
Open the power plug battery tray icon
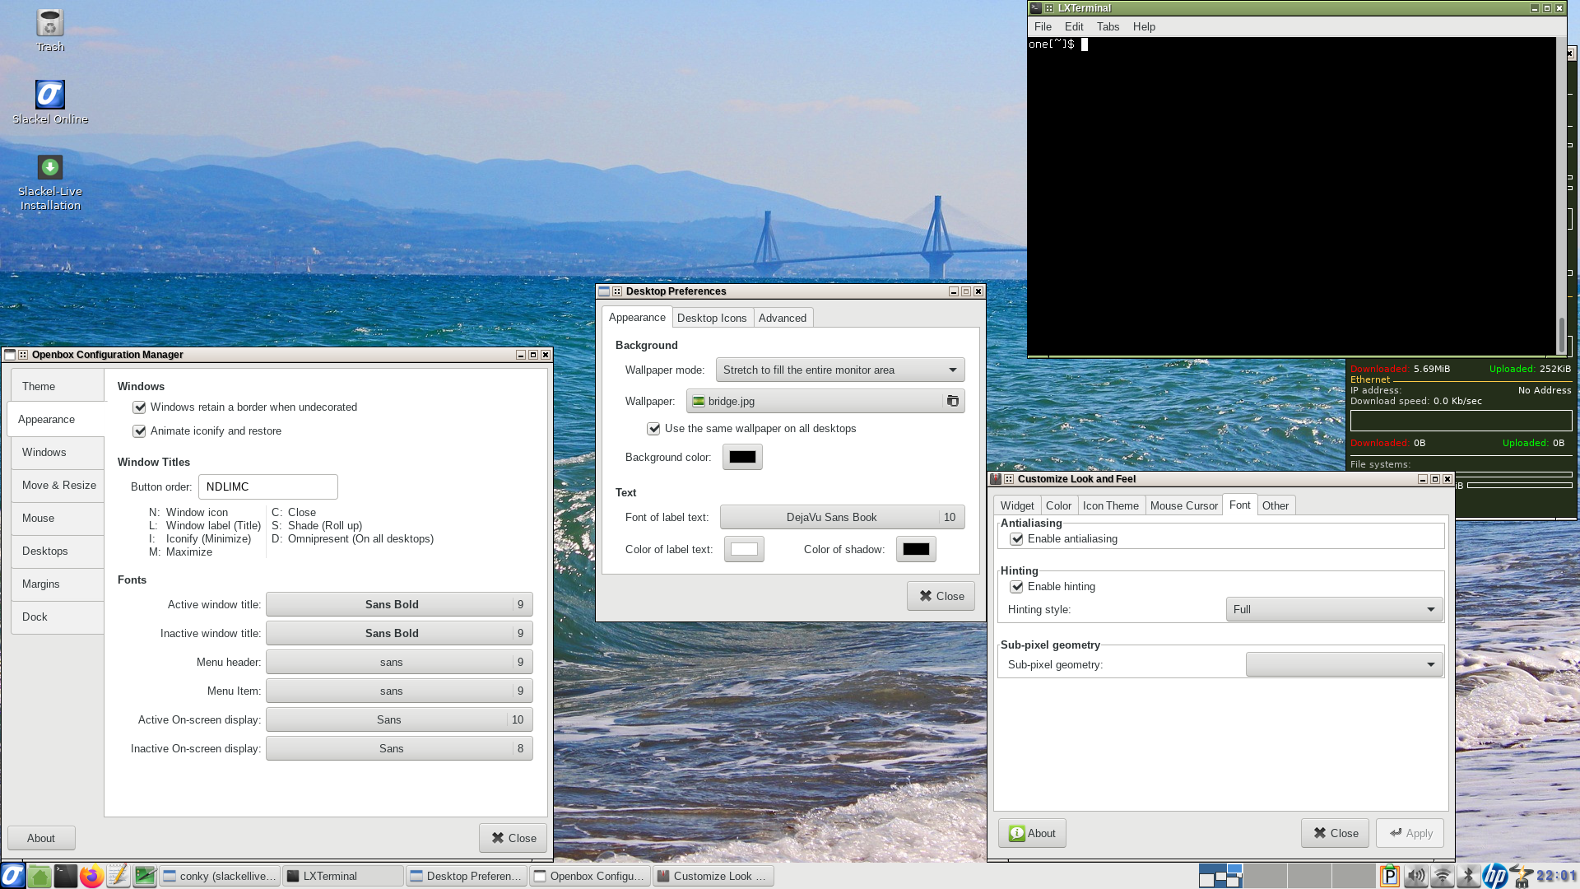1522,876
